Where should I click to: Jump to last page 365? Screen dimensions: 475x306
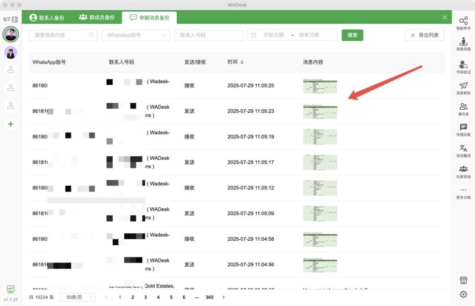coord(210,297)
